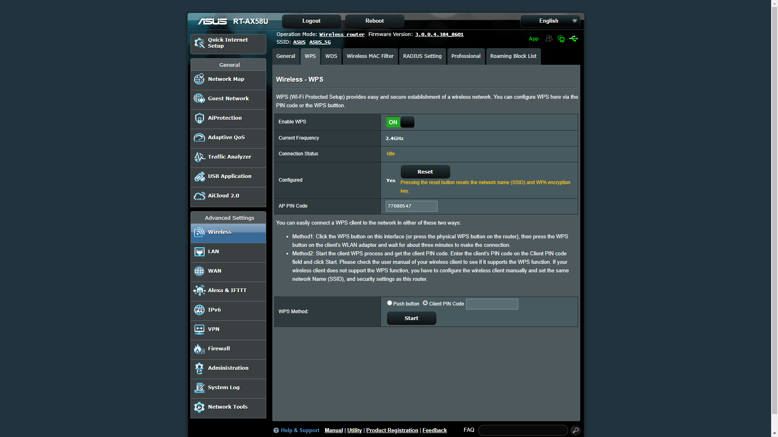Click the FAQ search magnifier icon
The height and width of the screenshot is (437, 778).
[575, 431]
